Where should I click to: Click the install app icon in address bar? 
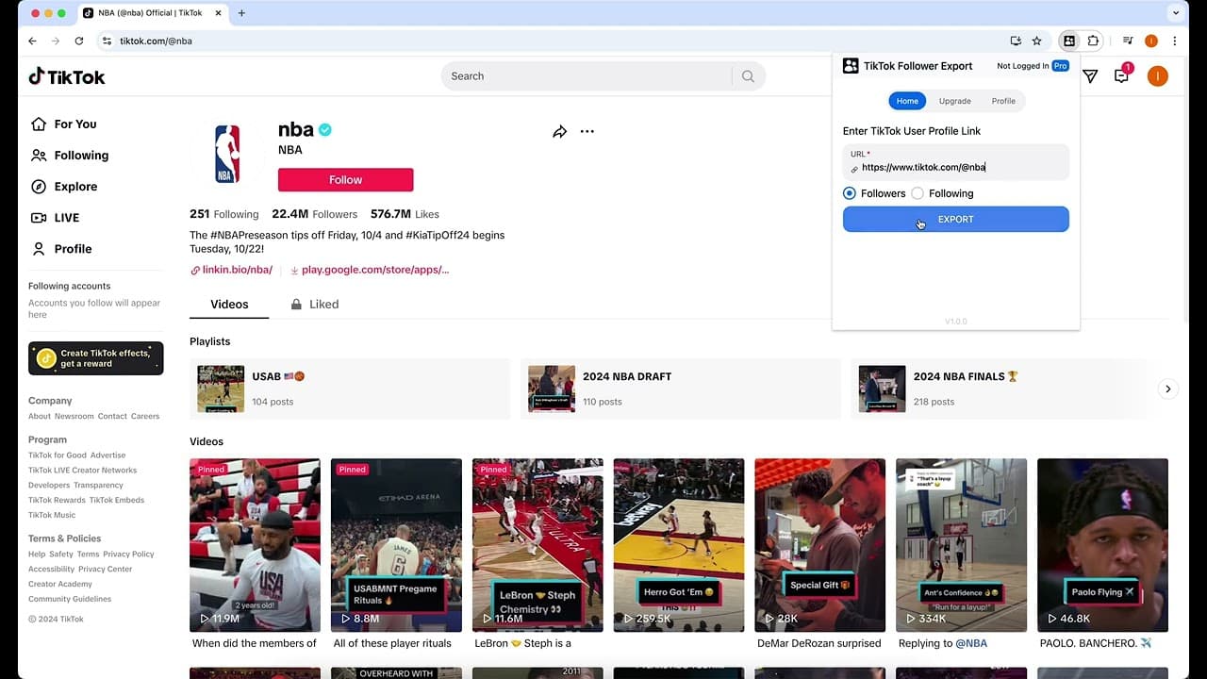coord(1016,41)
